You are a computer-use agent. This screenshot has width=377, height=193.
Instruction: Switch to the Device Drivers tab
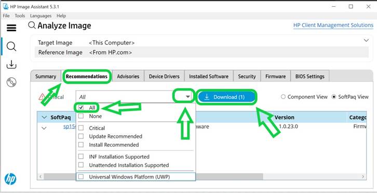(164, 76)
